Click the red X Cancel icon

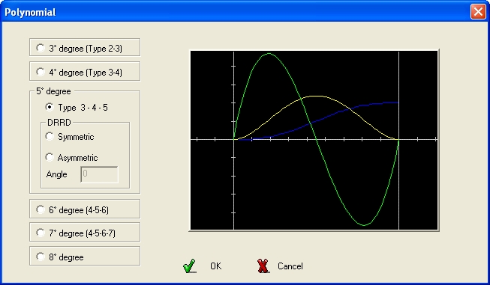(x=263, y=266)
